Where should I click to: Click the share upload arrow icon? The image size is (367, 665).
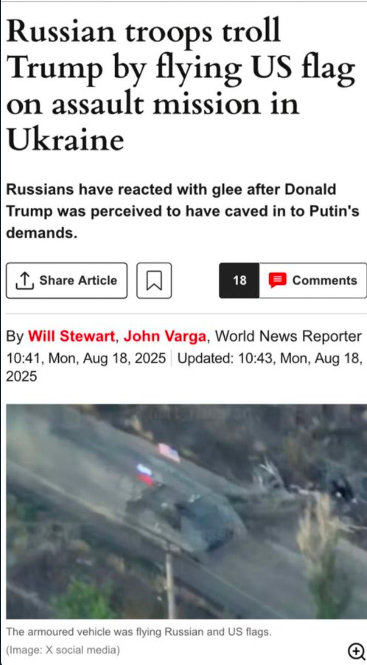pyautogui.click(x=25, y=280)
